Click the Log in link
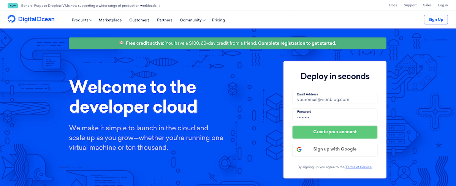The width and height of the screenshot is (456, 186). pyautogui.click(x=443, y=5)
